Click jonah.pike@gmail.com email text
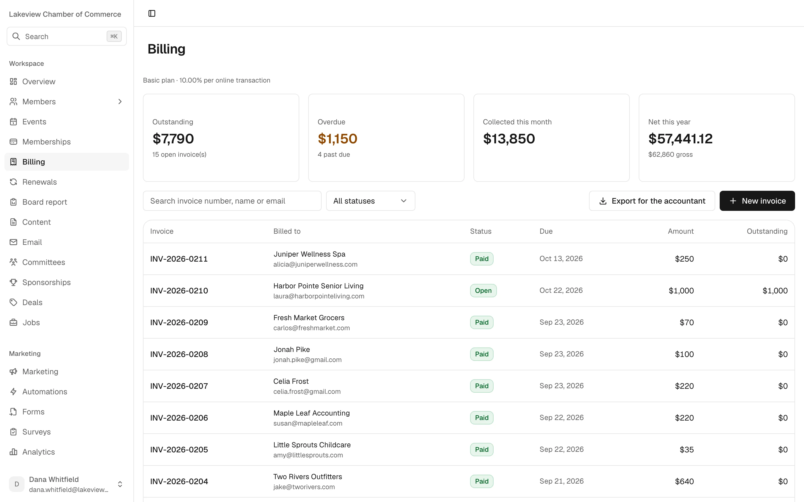The image size is (804, 502). (307, 360)
